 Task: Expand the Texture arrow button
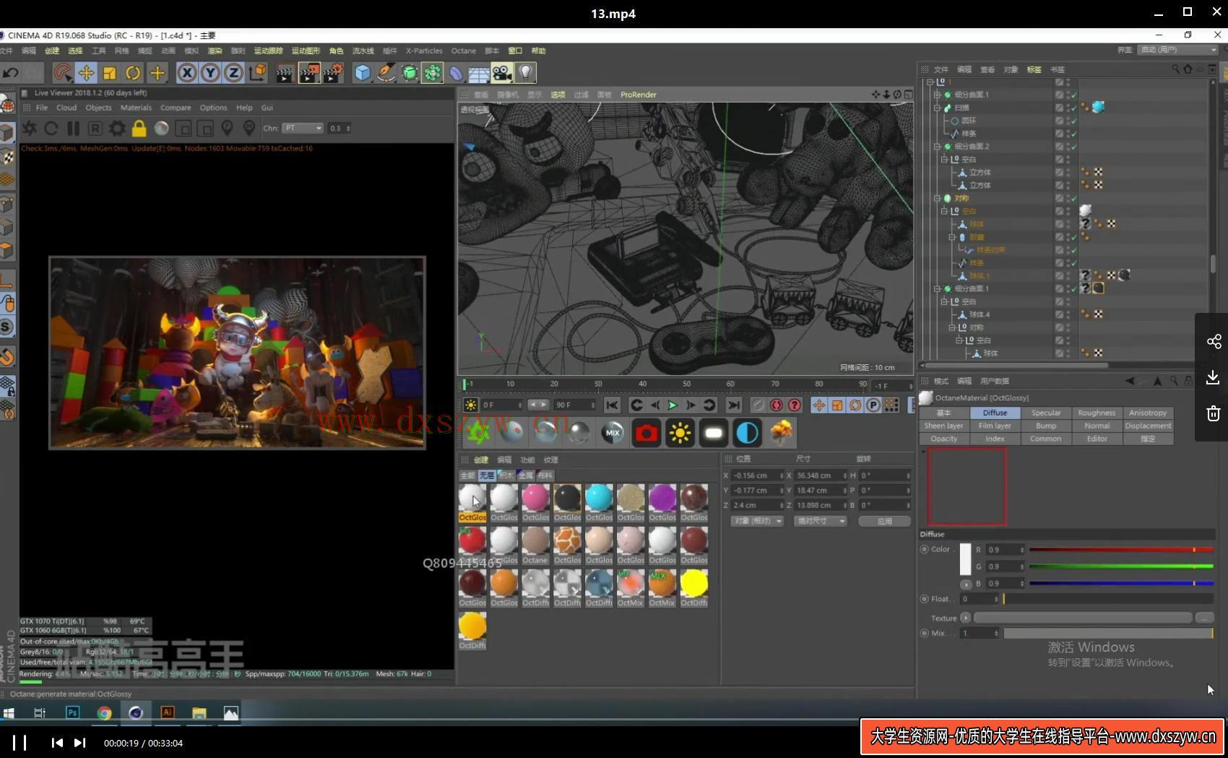[x=965, y=618]
